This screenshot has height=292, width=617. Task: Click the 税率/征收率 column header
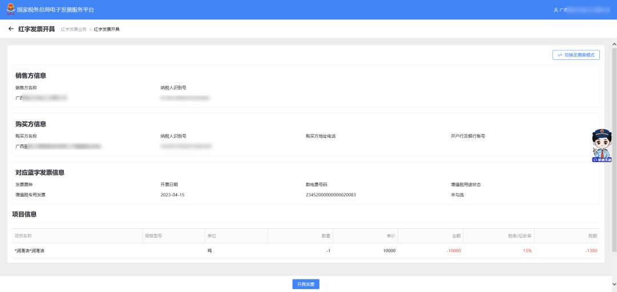(520, 236)
